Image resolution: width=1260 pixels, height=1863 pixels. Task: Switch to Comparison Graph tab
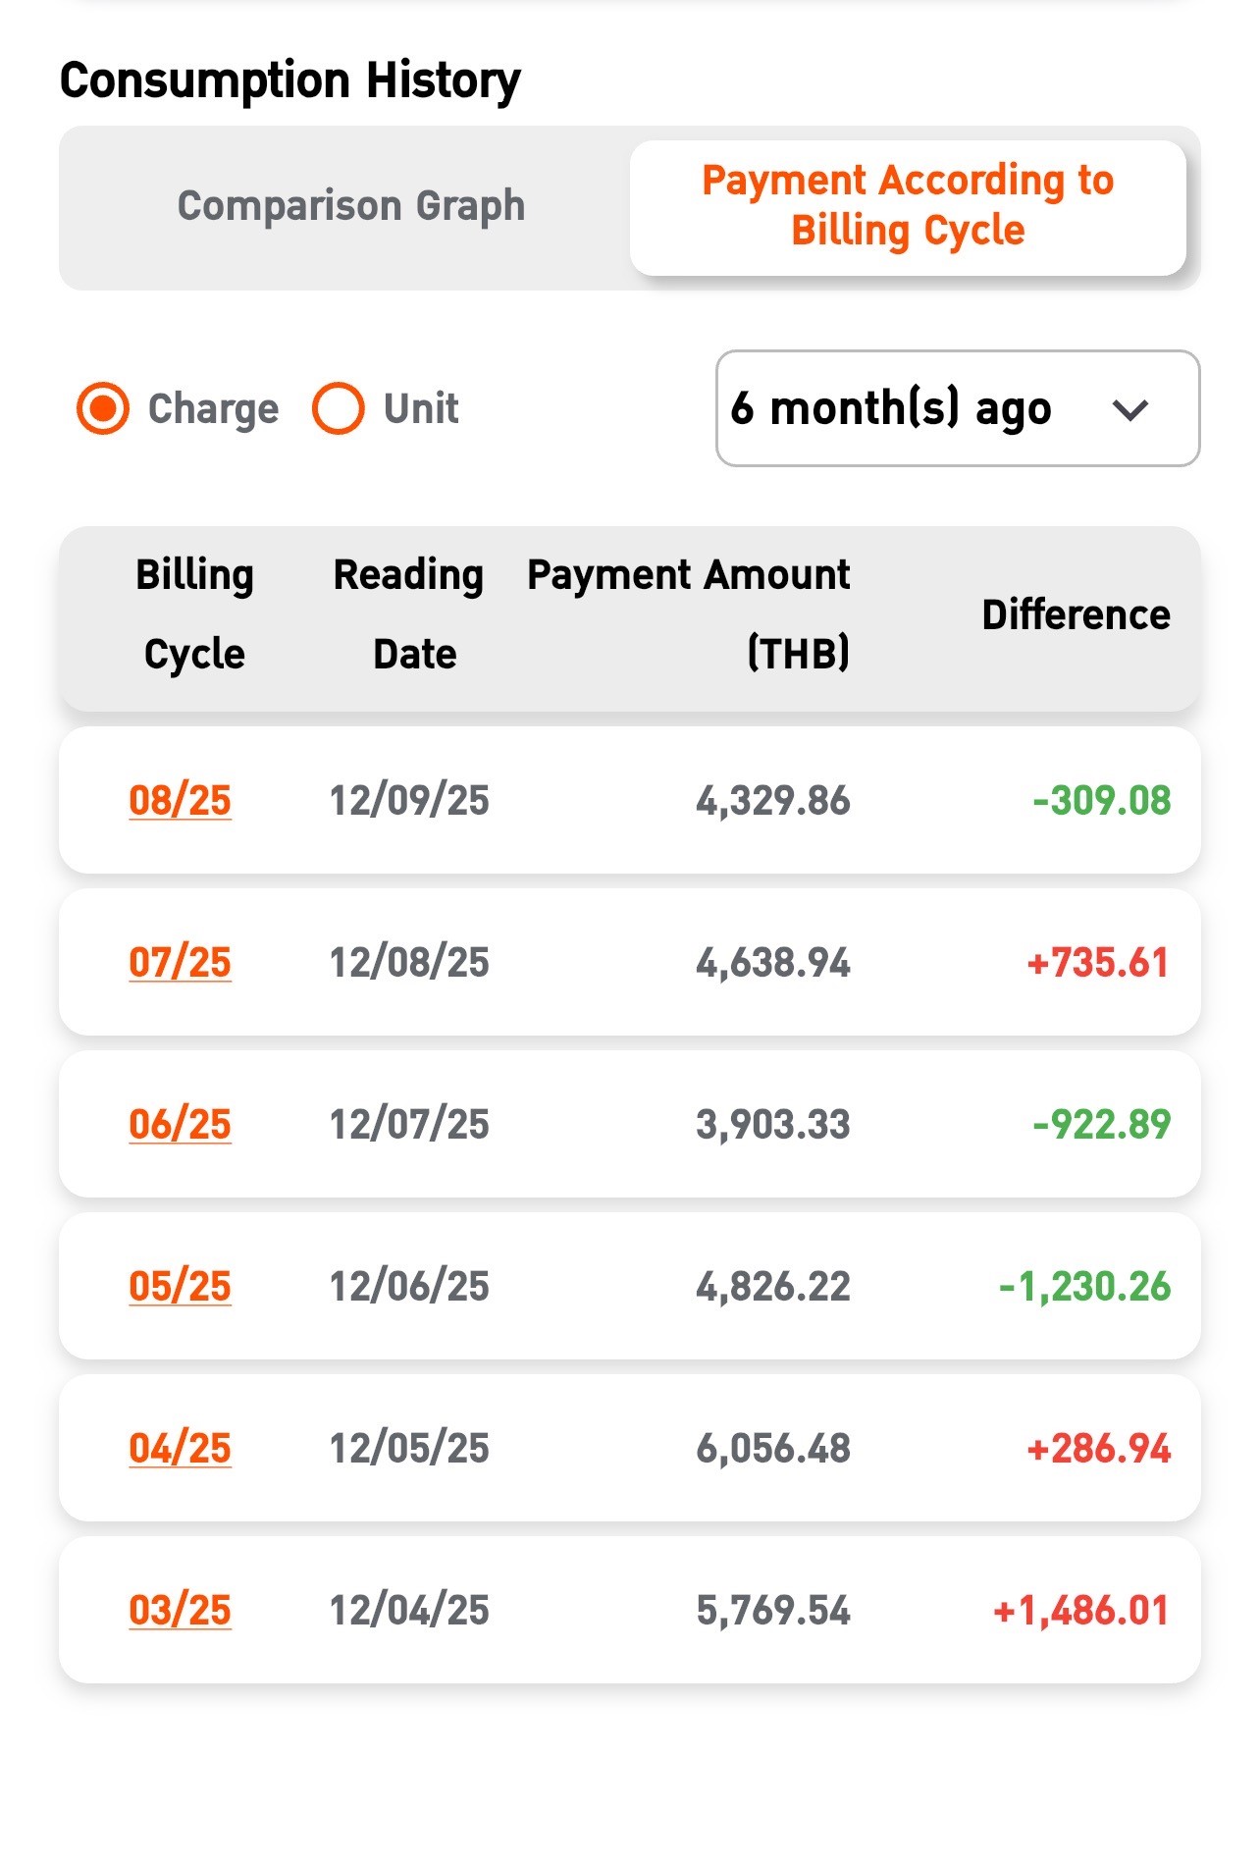pyautogui.click(x=350, y=206)
